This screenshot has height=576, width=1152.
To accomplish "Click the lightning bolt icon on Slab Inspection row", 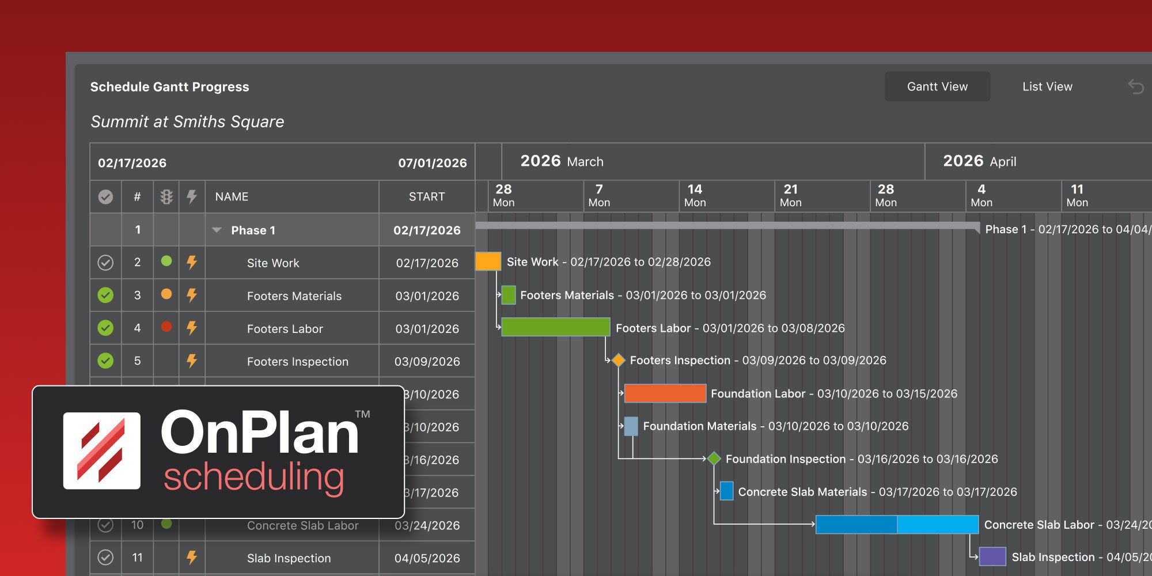I will pyautogui.click(x=192, y=558).
